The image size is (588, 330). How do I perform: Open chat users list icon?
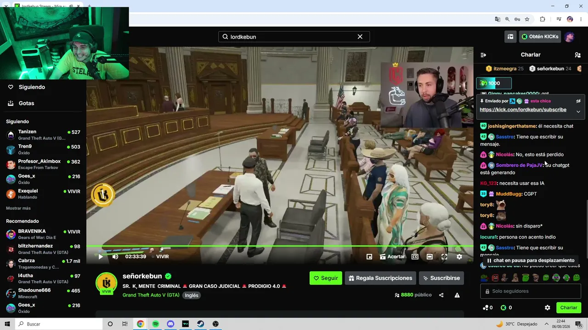click(x=578, y=55)
